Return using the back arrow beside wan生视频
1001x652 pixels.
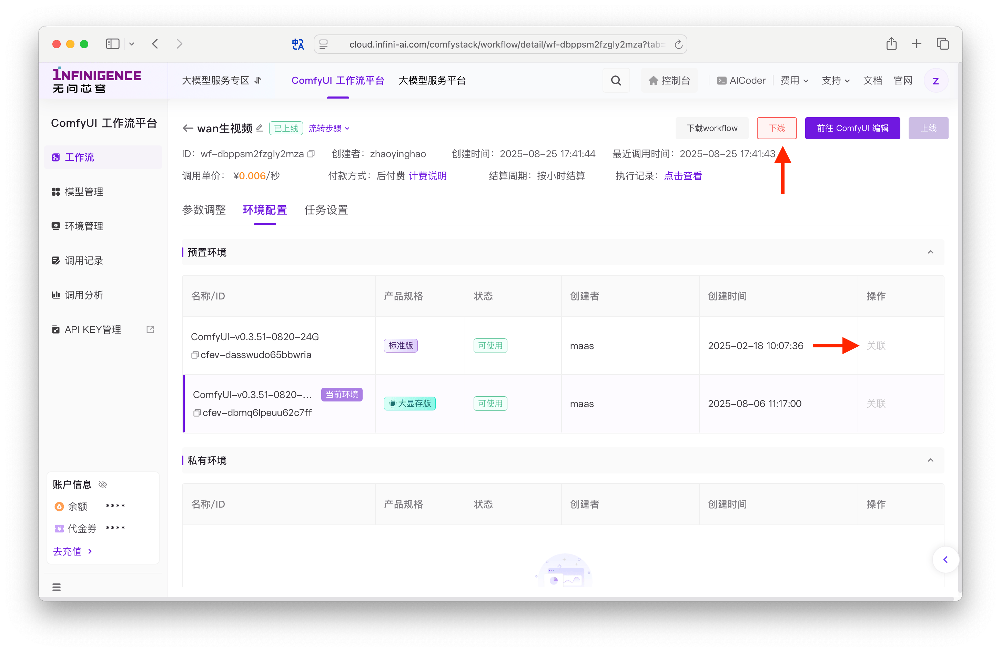coord(188,128)
